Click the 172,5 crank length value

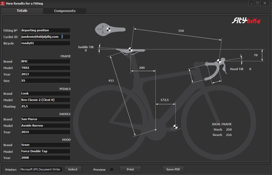164,100
